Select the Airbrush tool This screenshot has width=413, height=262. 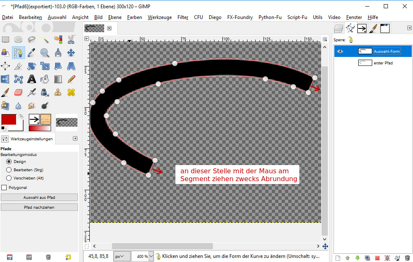coord(32,92)
